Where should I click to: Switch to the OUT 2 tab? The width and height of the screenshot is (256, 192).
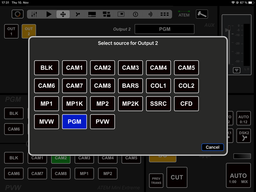29,31
